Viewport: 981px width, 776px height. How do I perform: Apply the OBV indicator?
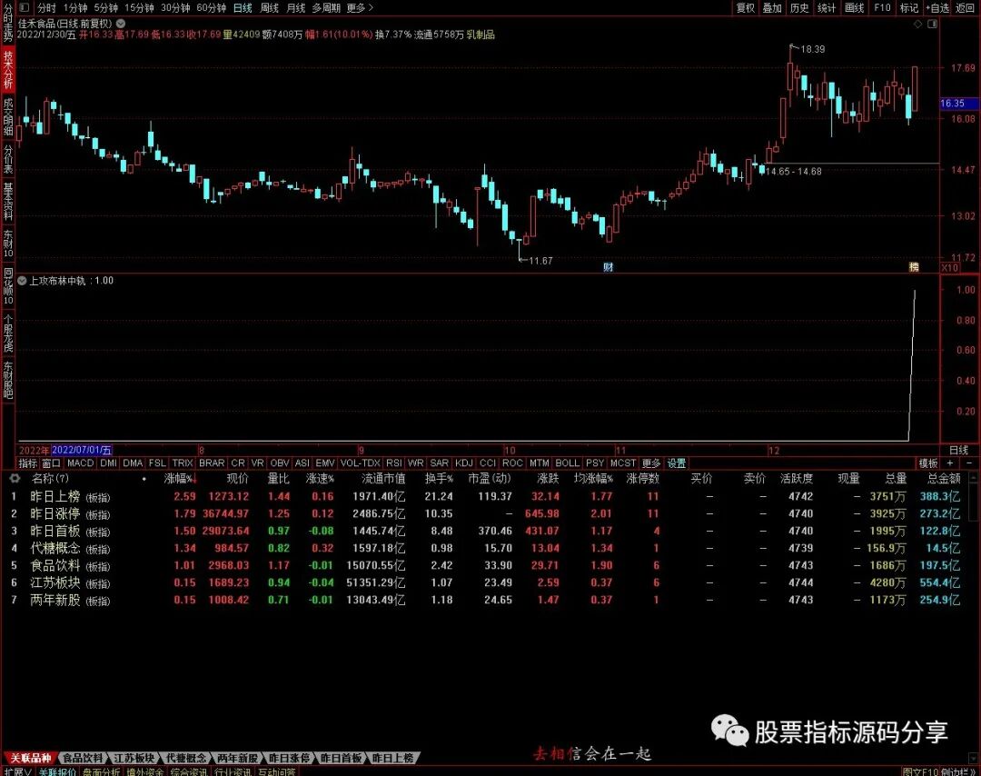280,463
